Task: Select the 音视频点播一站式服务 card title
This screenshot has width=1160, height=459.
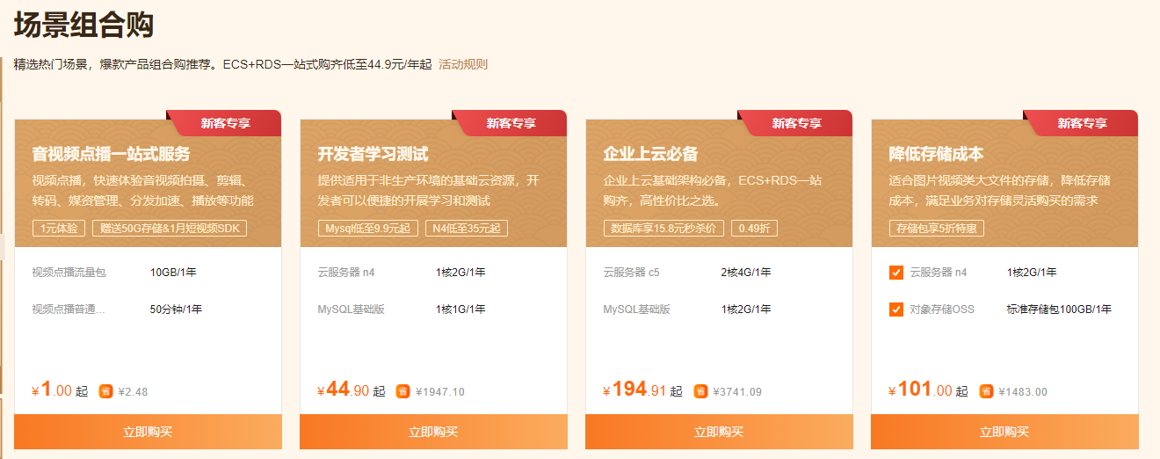Action: coord(111,155)
